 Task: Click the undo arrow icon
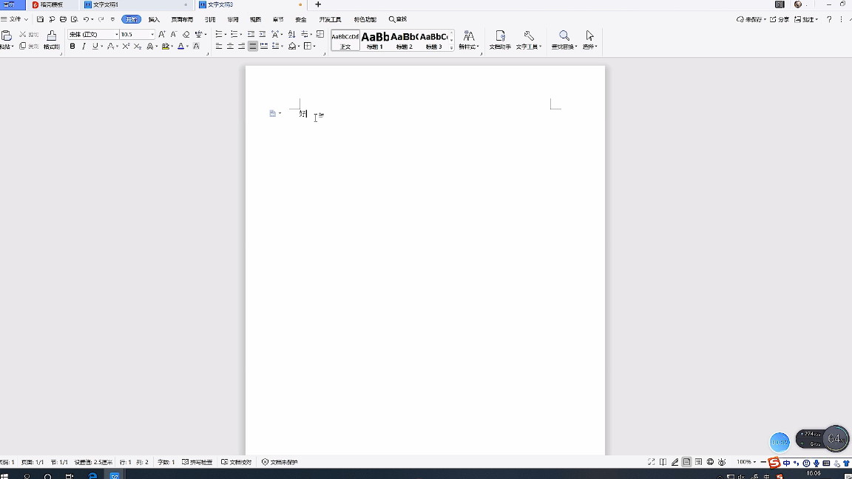pos(86,19)
